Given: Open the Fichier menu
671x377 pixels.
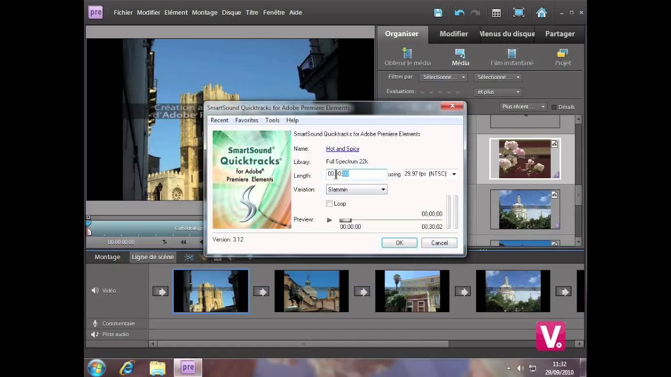Looking at the screenshot, I should (x=123, y=13).
